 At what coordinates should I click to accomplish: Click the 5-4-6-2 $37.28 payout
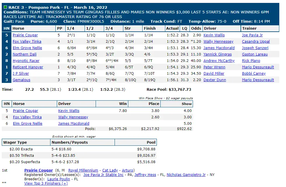point(65,162)
